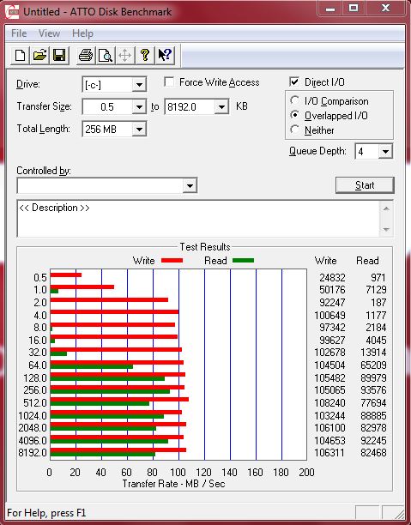Select the Overlapped I/O radio button

click(x=295, y=115)
